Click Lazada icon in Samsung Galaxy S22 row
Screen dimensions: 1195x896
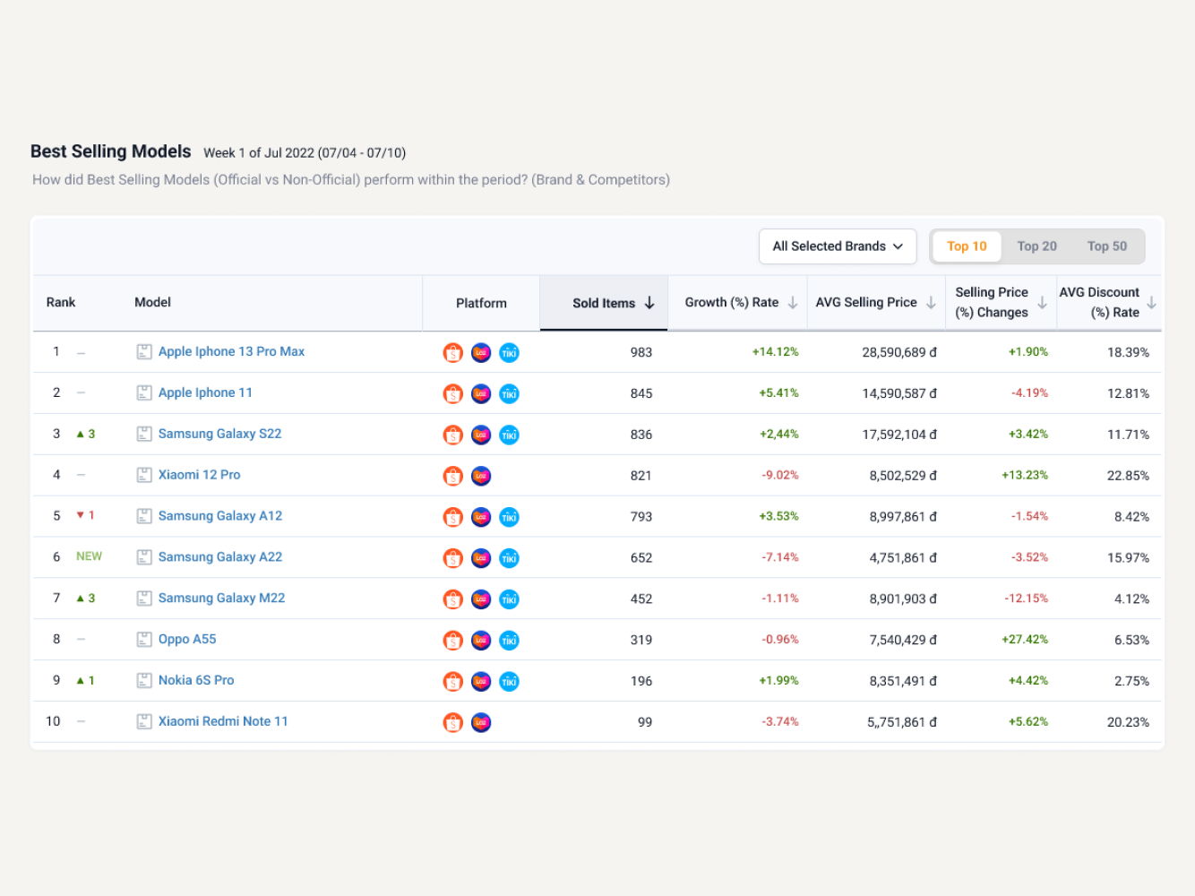[481, 435]
